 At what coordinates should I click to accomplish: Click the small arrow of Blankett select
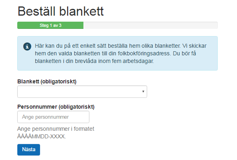click(143, 91)
